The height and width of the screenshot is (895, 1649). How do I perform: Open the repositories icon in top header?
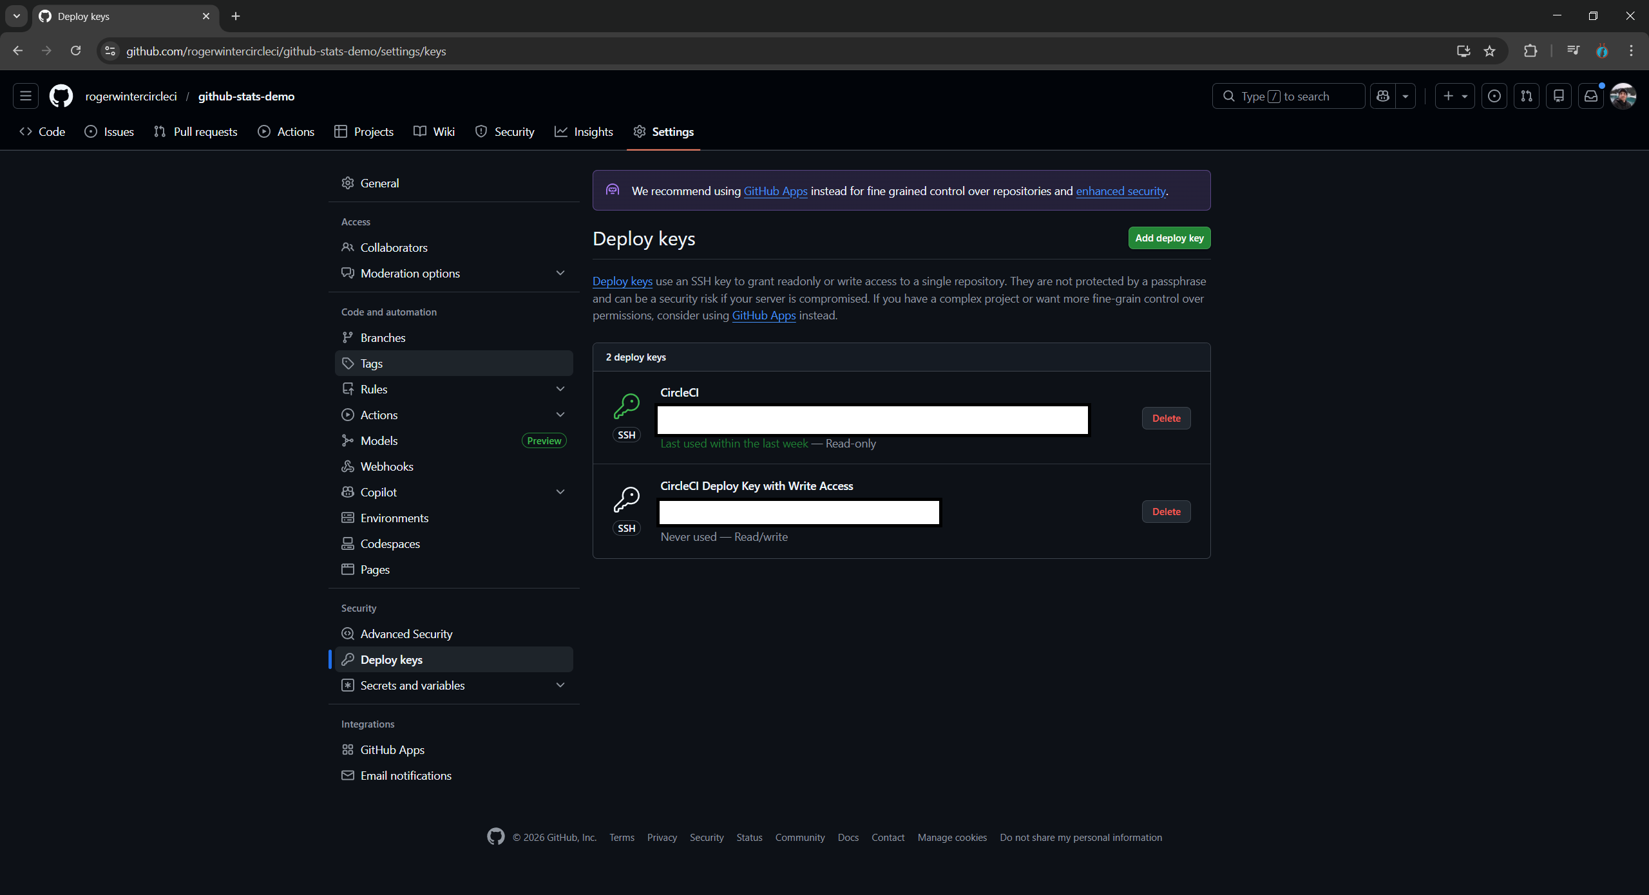click(x=1559, y=96)
